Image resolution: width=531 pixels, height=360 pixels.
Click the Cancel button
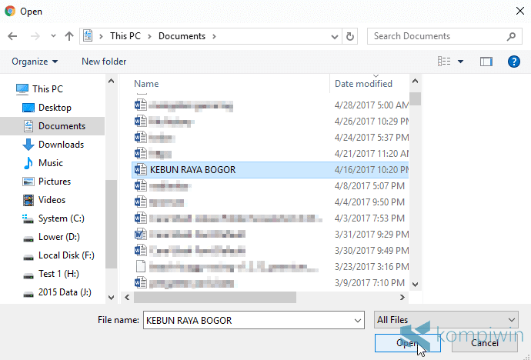485,343
